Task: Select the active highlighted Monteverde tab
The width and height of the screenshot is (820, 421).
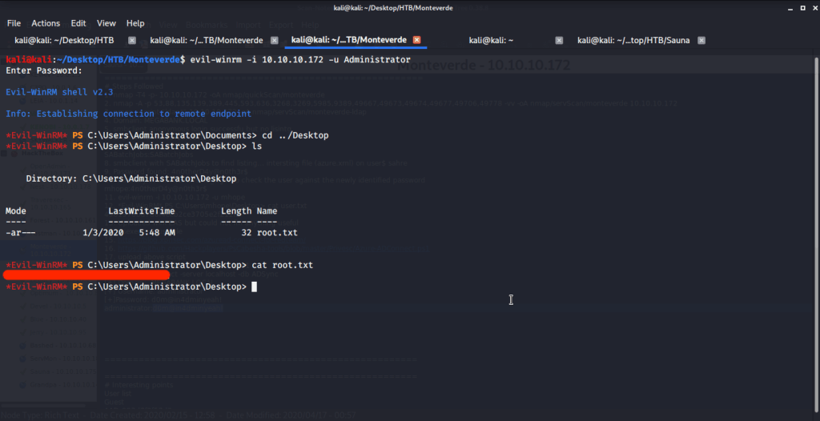Action: pyautogui.click(x=348, y=40)
